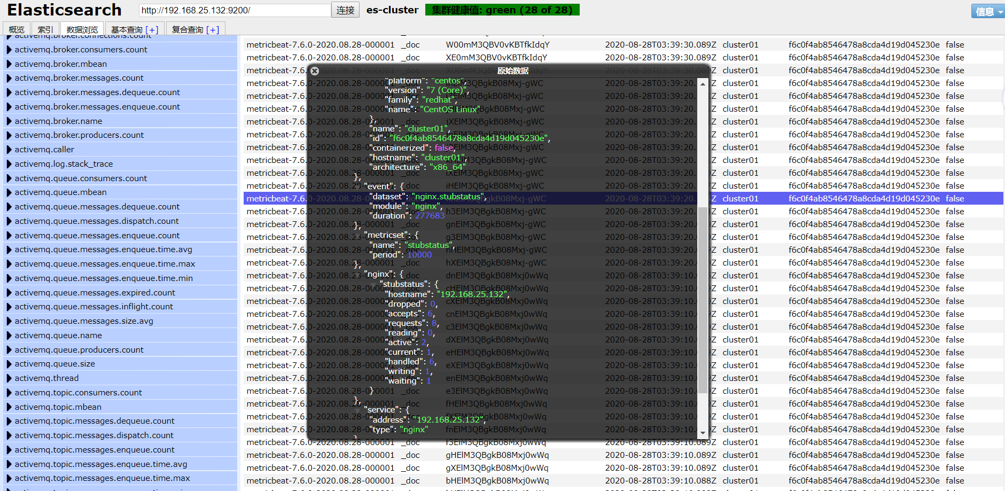This screenshot has height=491, width=1005.
Task: Click activemq.queue.messages.enqueue.time.avg field label
Action: [103, 250]
